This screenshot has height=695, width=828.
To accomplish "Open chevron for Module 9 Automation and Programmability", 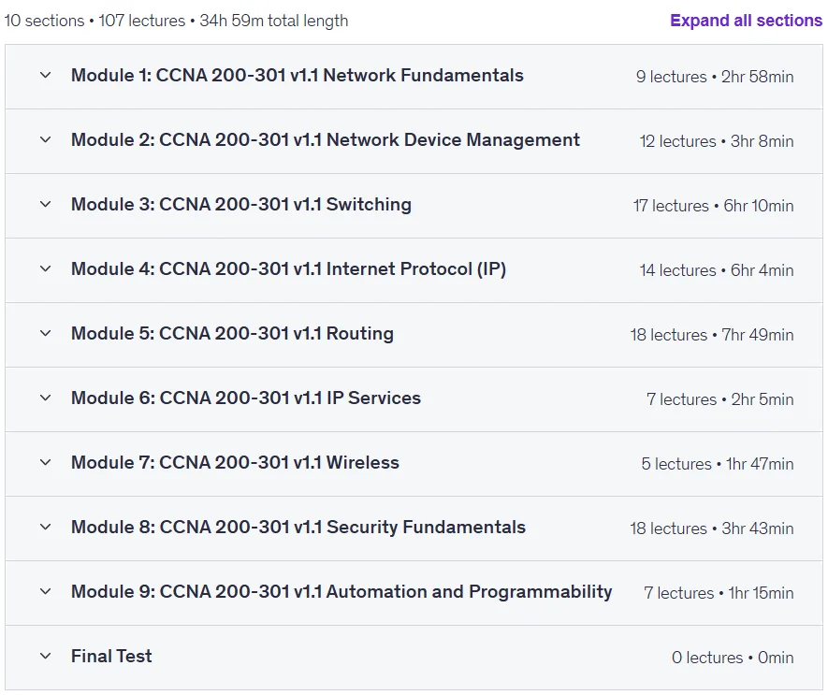I will 46,591.
